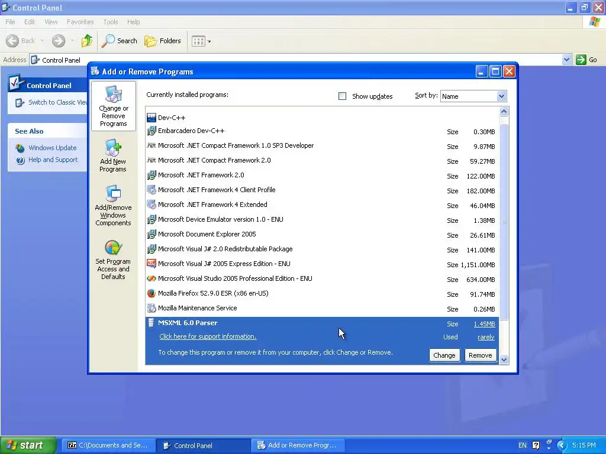Viewport: 606px width, 454px height.
Task: Click the green Go arrow button
Action: (x=581, y=60)
